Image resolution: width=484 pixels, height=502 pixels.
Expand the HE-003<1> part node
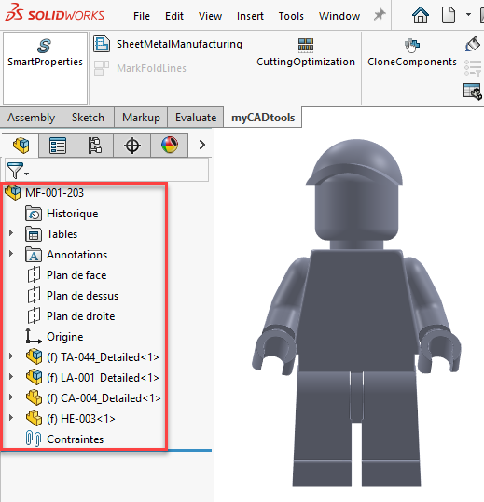tap(11, 418)
